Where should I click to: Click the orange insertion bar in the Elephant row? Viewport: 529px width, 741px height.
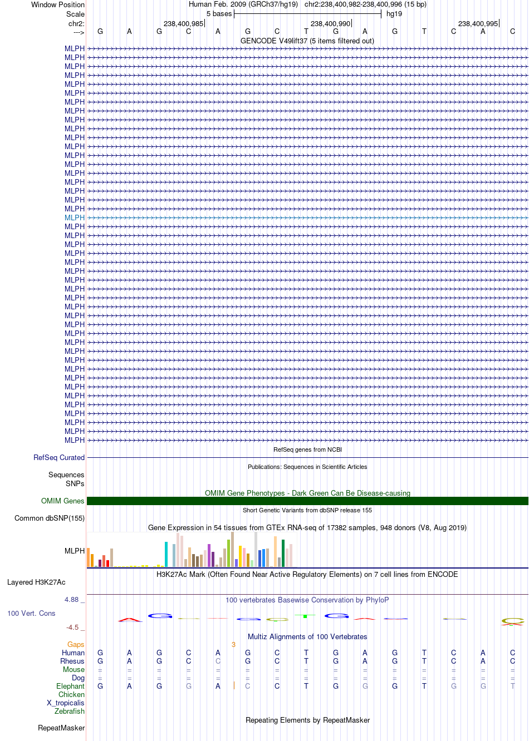(234, 686)
